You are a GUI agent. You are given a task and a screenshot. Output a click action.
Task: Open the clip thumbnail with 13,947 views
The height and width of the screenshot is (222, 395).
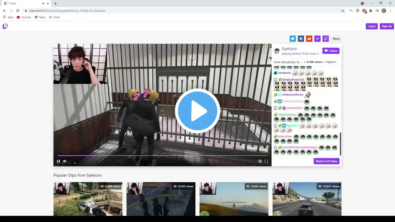click(307, 199)
